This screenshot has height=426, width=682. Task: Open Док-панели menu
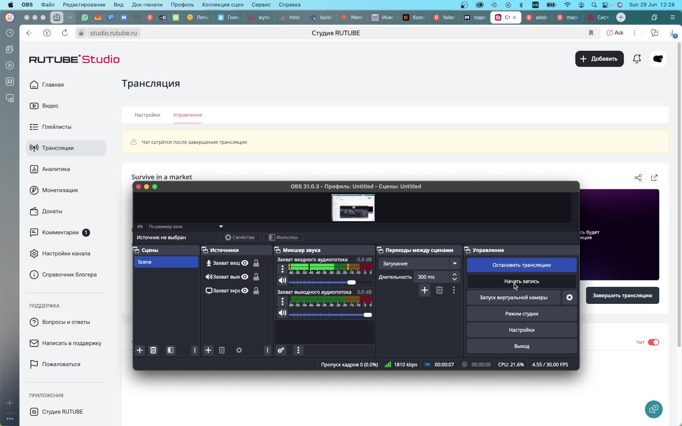[147, 5]
